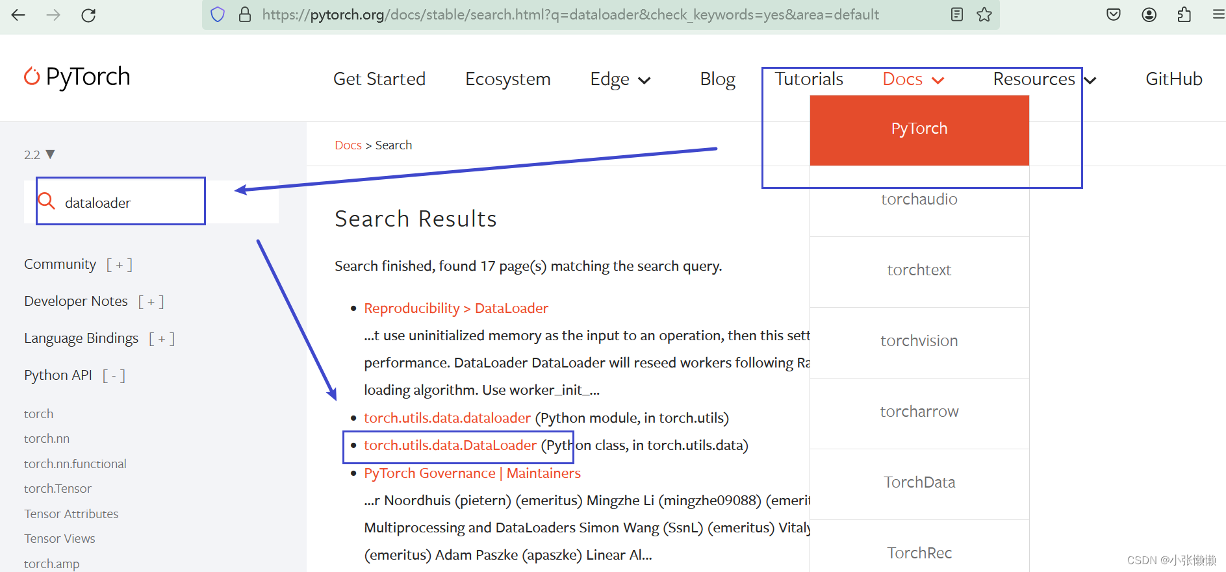Viewport: 1226px width, 572px height.
Task: Open the extensions puzzle icon
Action: point(1184,14)
